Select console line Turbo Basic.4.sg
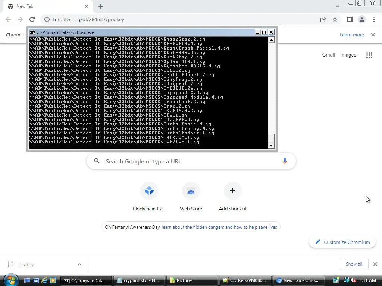This screenshot has width=382, height=286. (120, 124)
